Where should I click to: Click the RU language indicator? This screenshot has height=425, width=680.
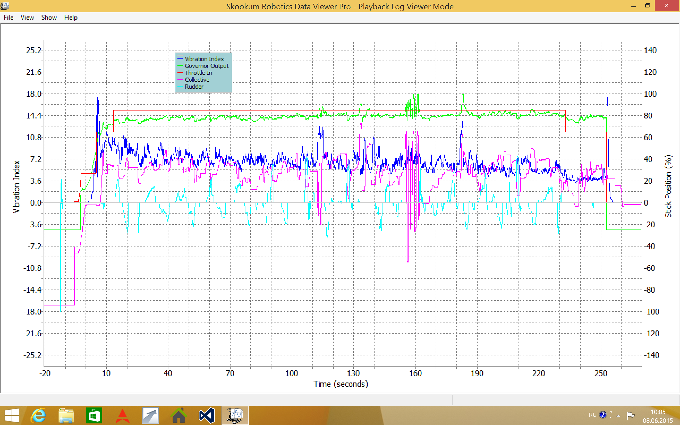[592, 415]
